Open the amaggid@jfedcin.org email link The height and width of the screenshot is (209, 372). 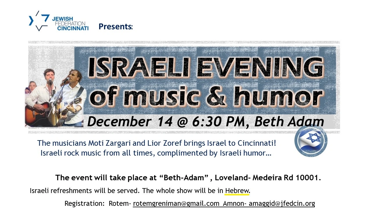(282, 203)
